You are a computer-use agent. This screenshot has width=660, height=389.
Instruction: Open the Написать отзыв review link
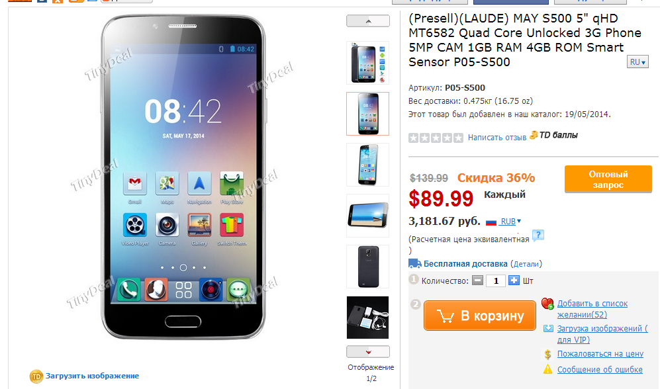click(x=497, y=138)
